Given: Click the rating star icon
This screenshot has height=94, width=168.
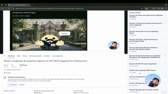Looking at the screenshot, I should point(8,65).
